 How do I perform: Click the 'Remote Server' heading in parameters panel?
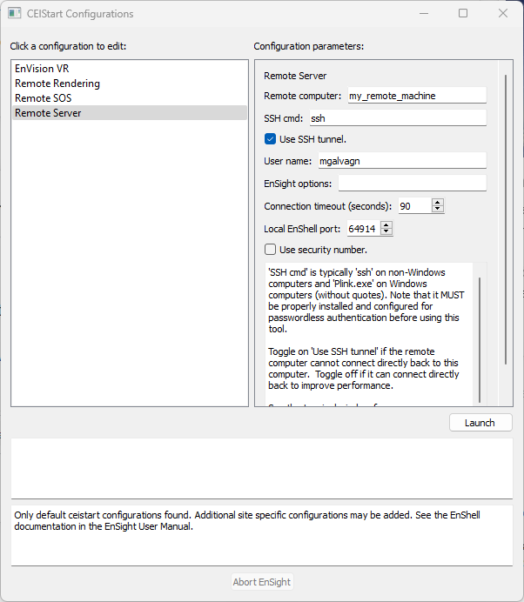pos(295,76)
